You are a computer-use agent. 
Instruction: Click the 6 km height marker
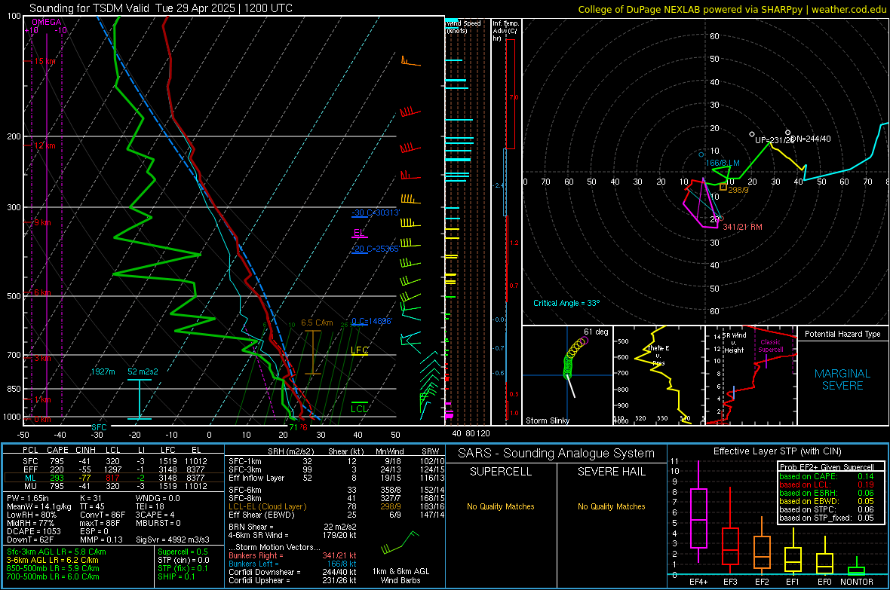pyautogui.click(x=41, y=292)
